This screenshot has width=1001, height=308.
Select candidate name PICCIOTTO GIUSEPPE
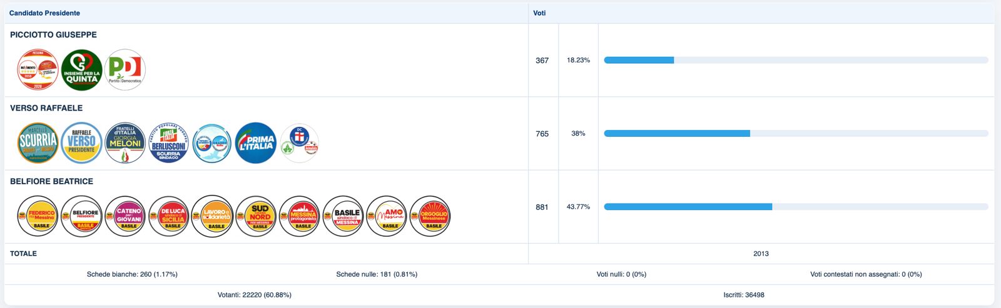click(x=53, y=35)
